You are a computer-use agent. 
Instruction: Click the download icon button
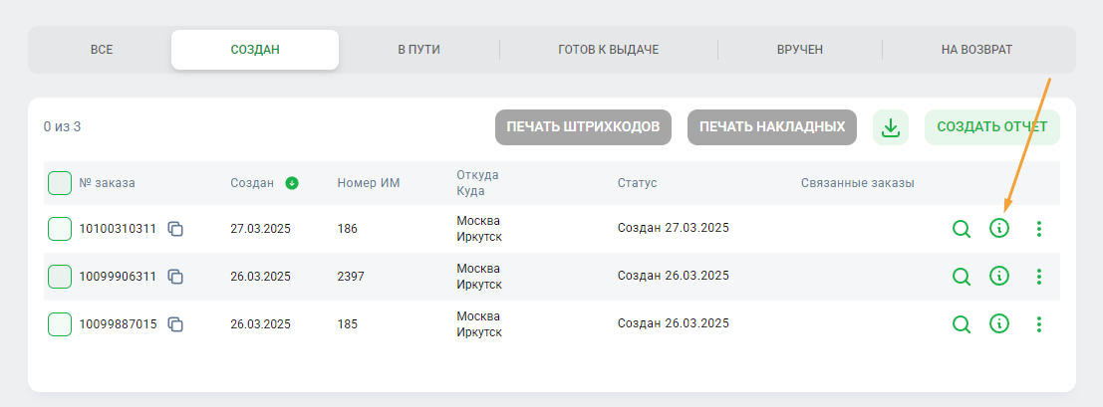[891, 127]
